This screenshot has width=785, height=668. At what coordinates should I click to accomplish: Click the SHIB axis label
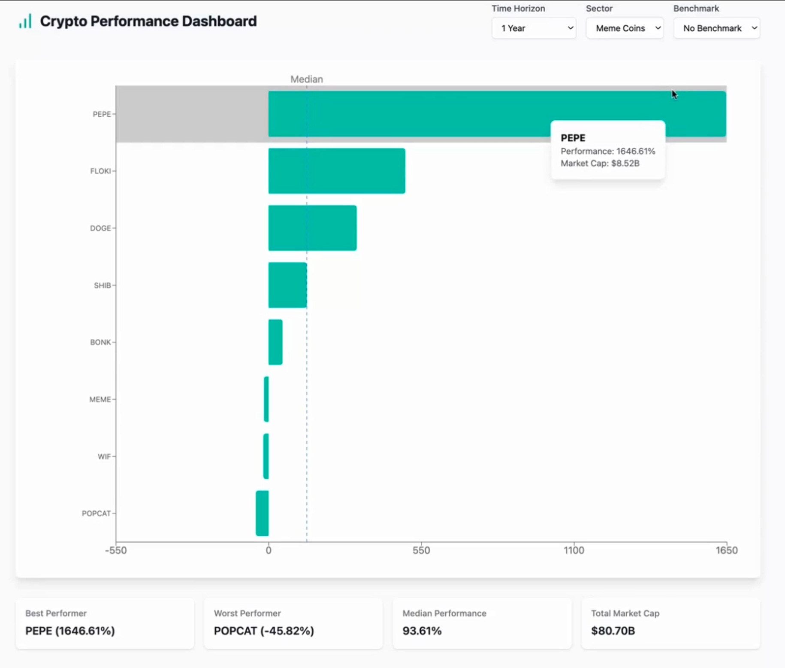(x=103, y=285)
